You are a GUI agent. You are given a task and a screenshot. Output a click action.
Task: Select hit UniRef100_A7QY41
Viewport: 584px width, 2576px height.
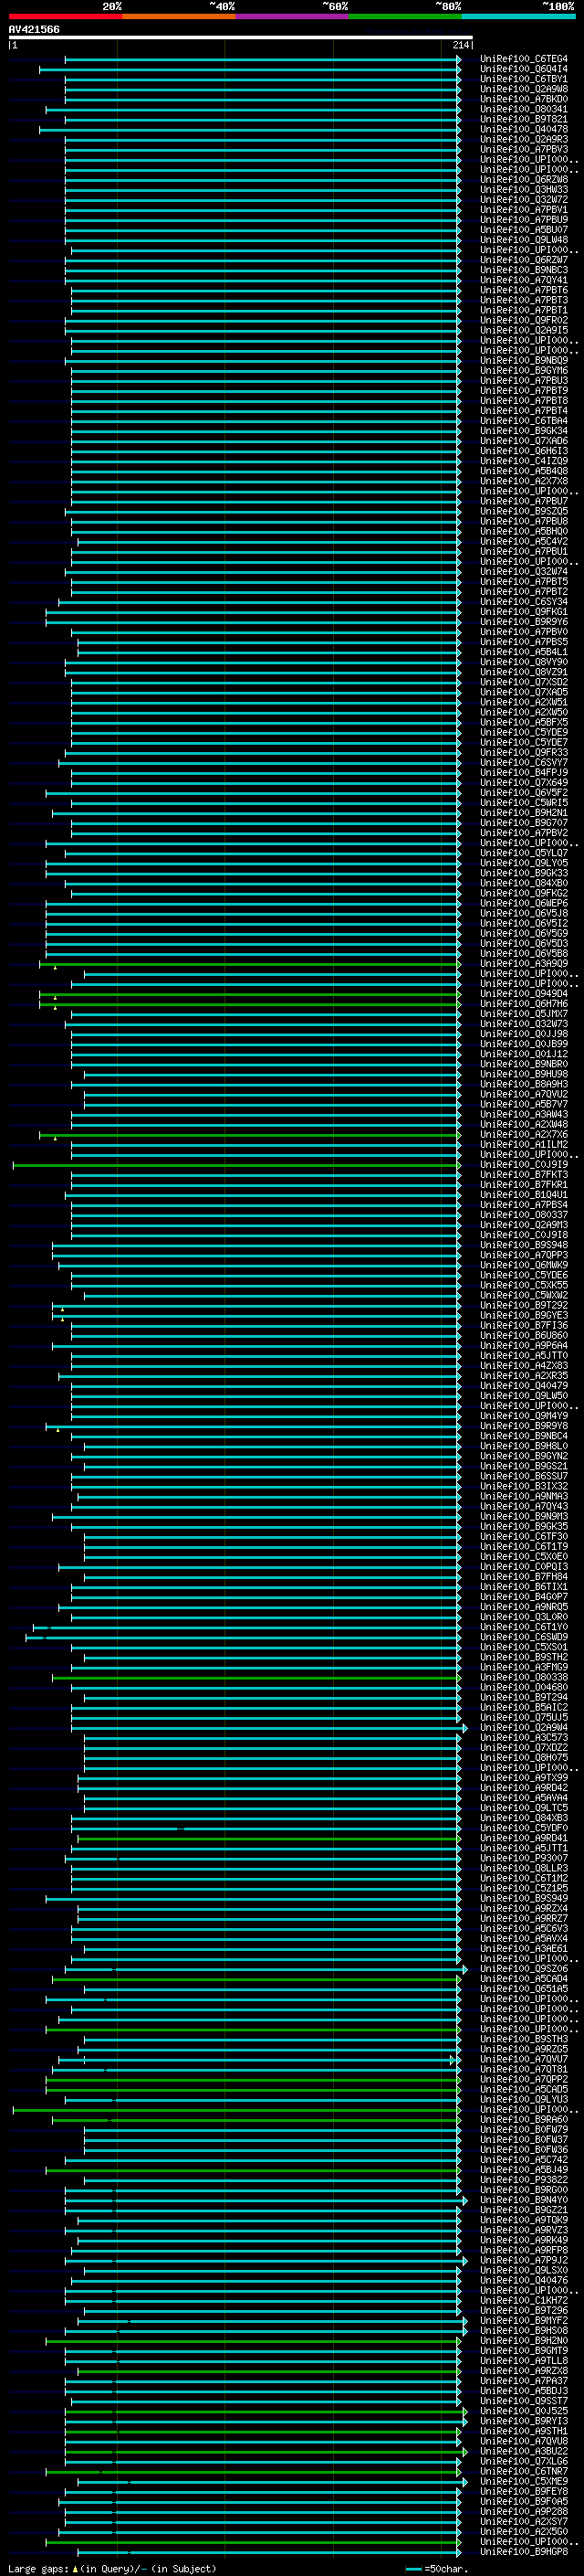point(523,280)
